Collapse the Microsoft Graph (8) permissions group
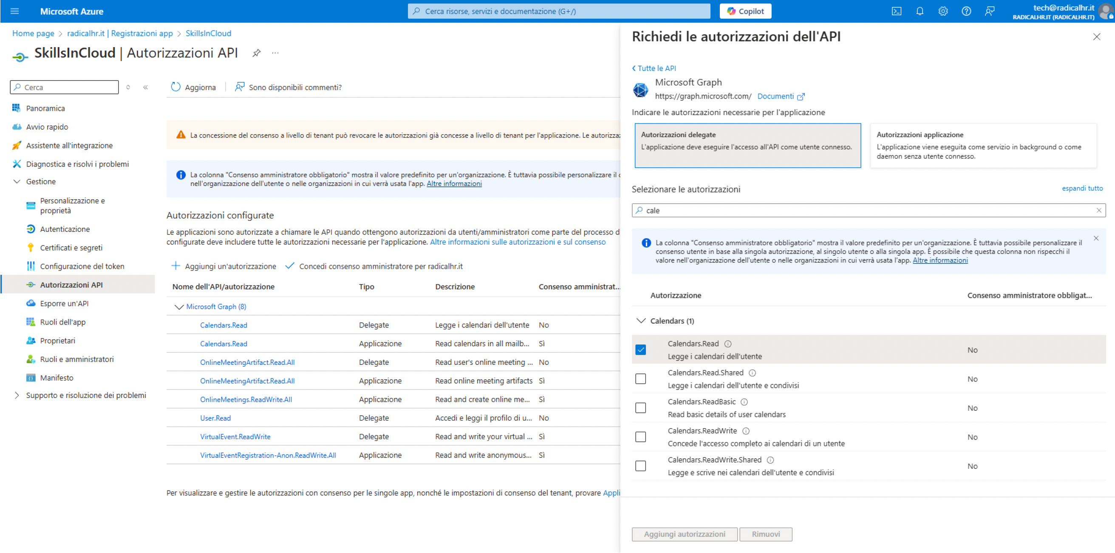This screenshot has height=553, width=1115. pyautogui.click(x=178, y=307)
